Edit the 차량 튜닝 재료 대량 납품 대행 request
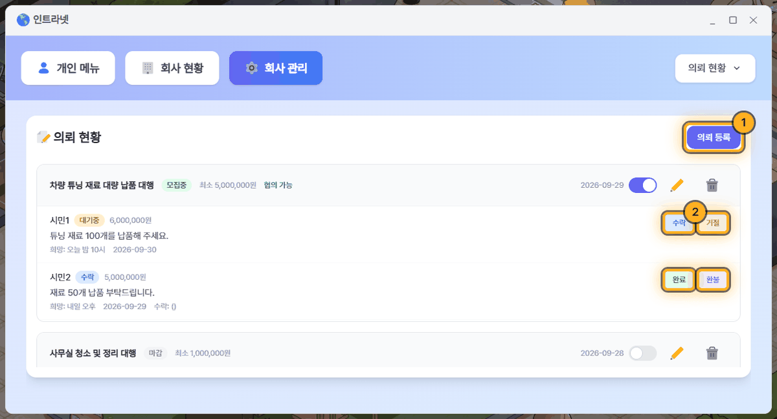This screenshot has height=419, width=777. click(x=677, y=185)
